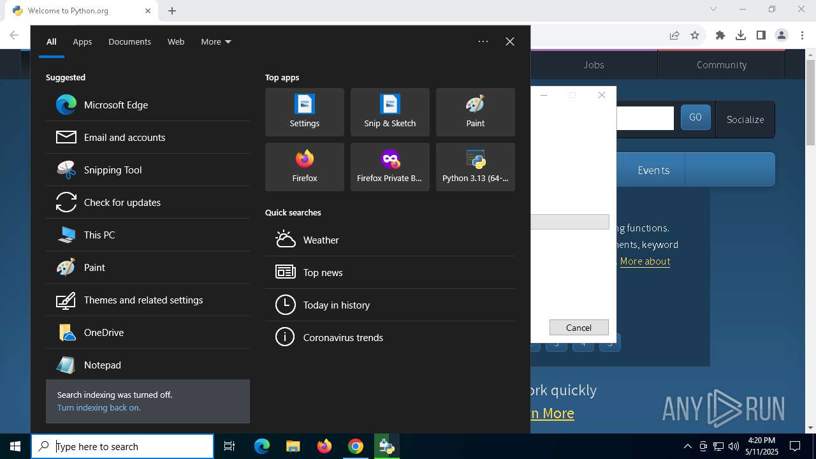Launch Notepad from suggestions
The image size is (816, 459).
point(147,365)
